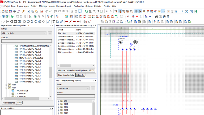Screen dimensions: 204x115
Task: Click the green puzzle piece add-on icon
Action: click(12, 16)
